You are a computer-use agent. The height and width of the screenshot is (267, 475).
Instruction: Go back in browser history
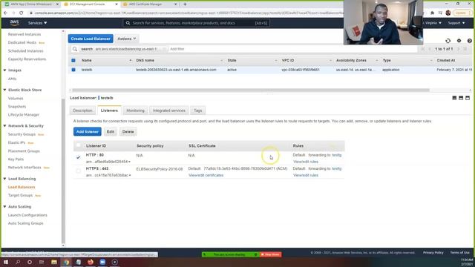[x=5, y=13]
